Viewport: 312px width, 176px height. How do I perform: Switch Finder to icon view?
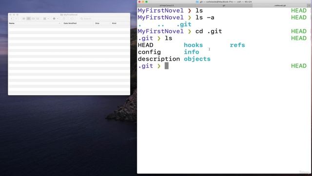[x=24, y=19]
